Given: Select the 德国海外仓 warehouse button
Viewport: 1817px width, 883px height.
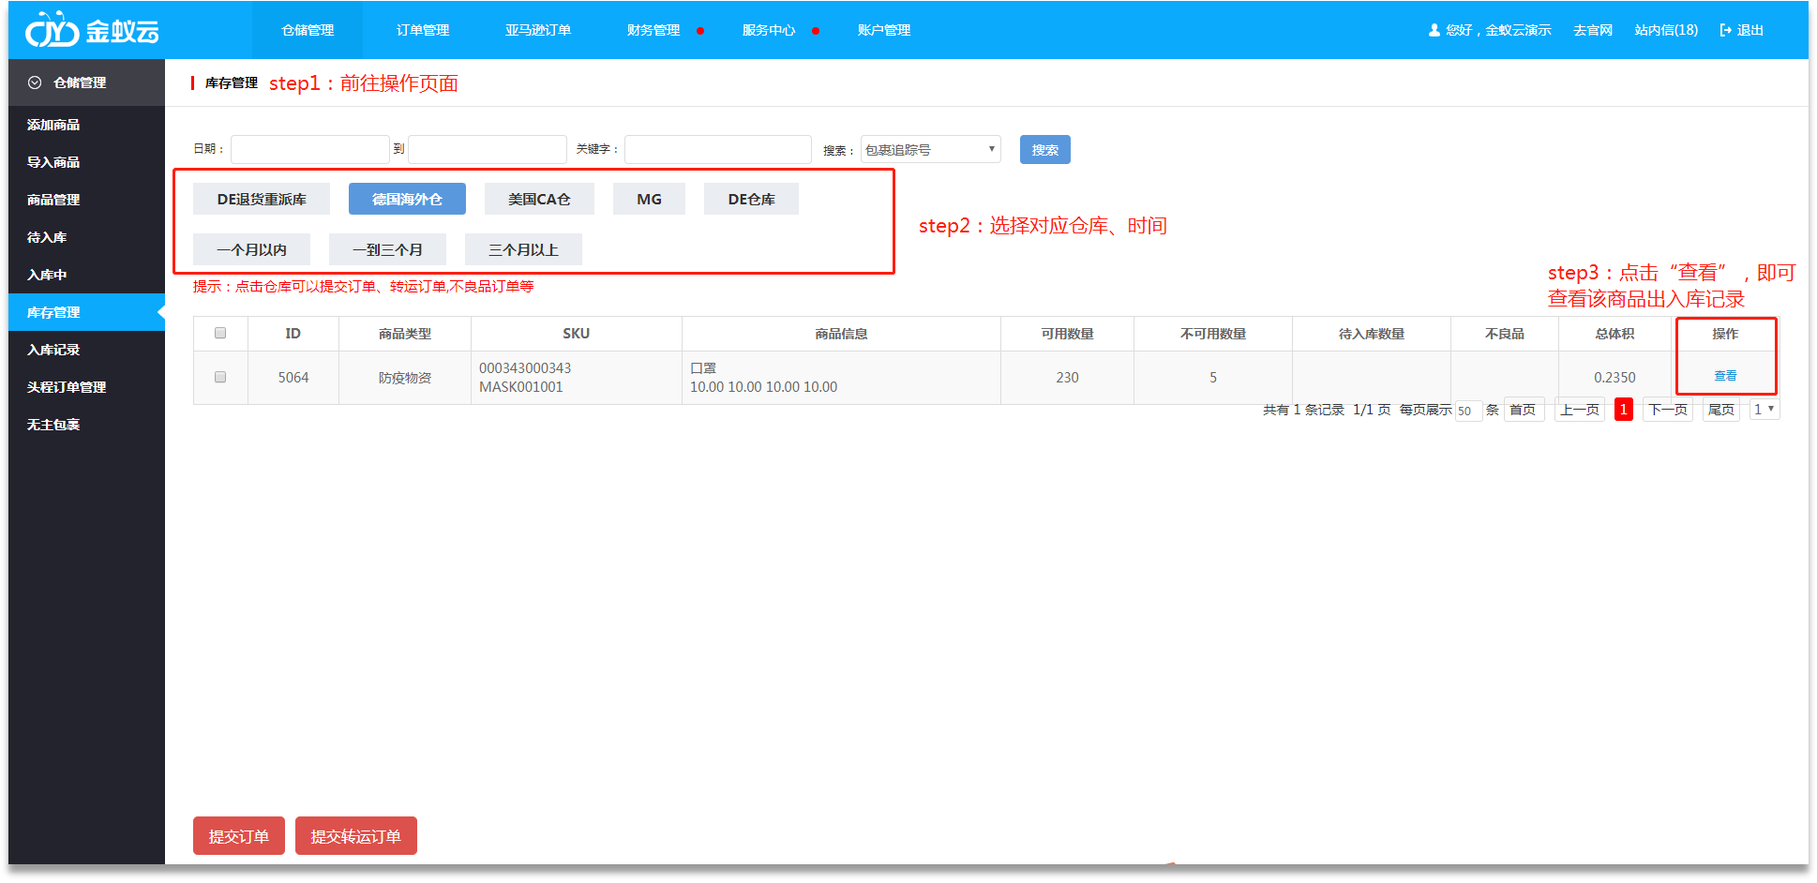Looking at the screenshot, I should pos(407,199).
